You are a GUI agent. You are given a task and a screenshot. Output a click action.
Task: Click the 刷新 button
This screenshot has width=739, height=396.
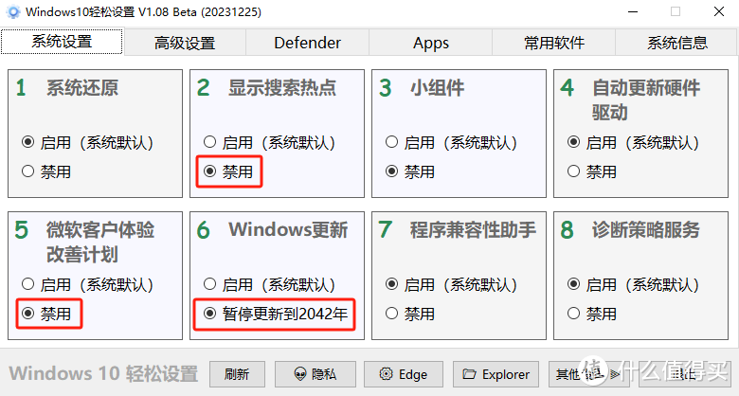click(x=237, y=374)
